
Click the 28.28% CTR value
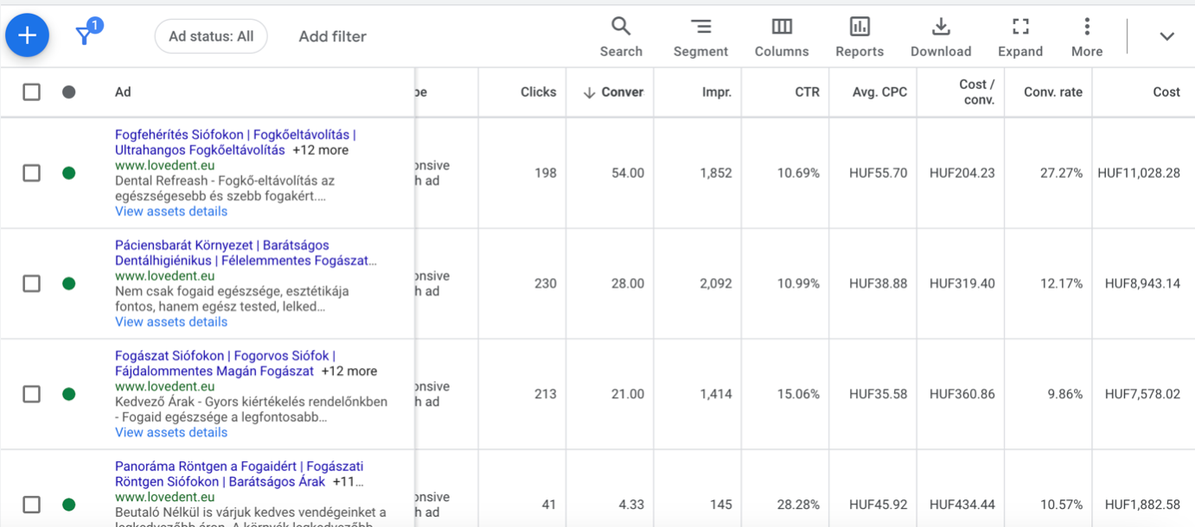point(798,505)
